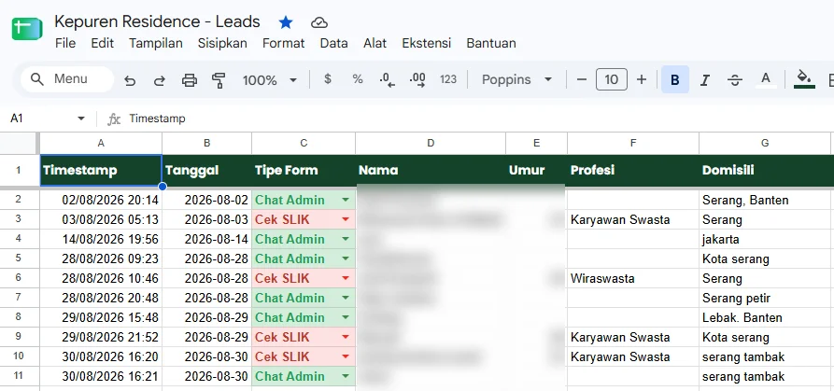Image resolution: width=834 pixels, height=391 pixels.
Task: Toggle Italic formatting
Action: tap(705, 80)
